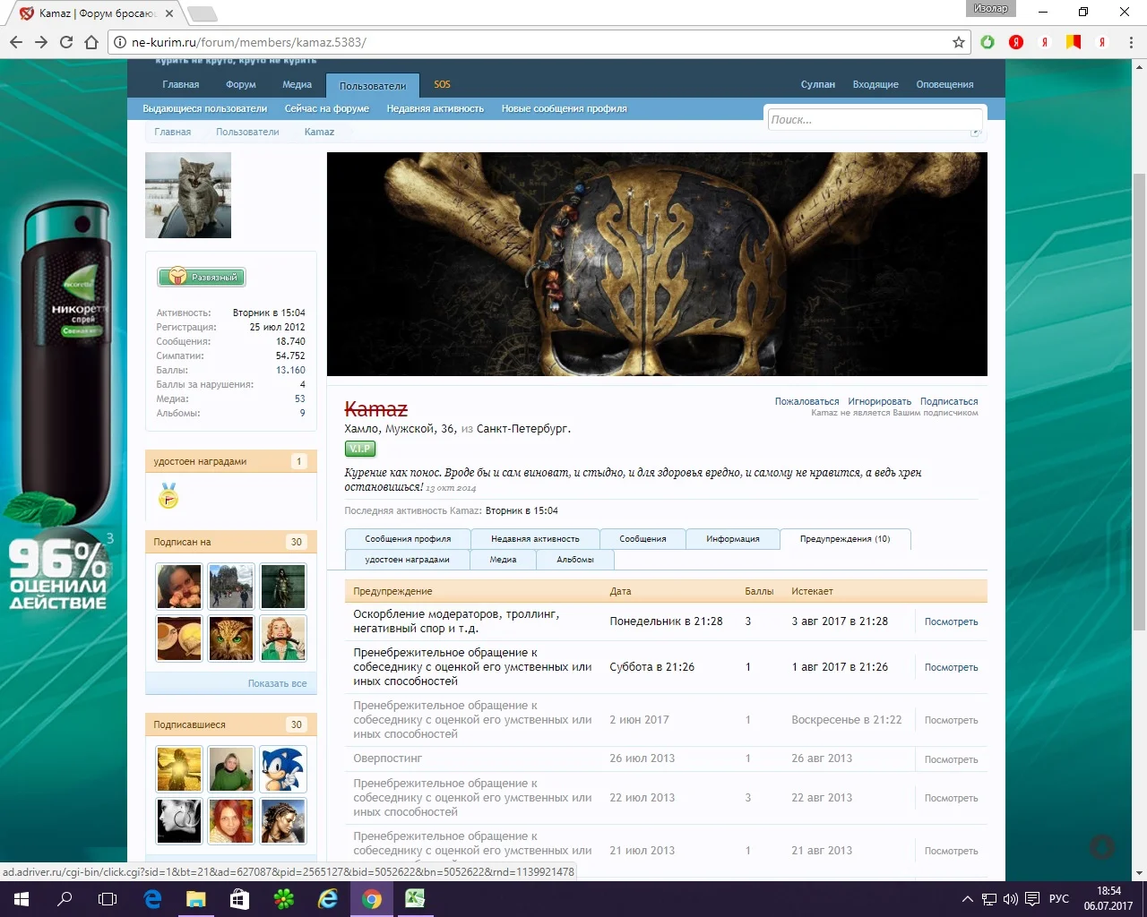The image size is (1147, 917).
Task: Bookmark the page using the star icon
Action: [x=958, y=41]
